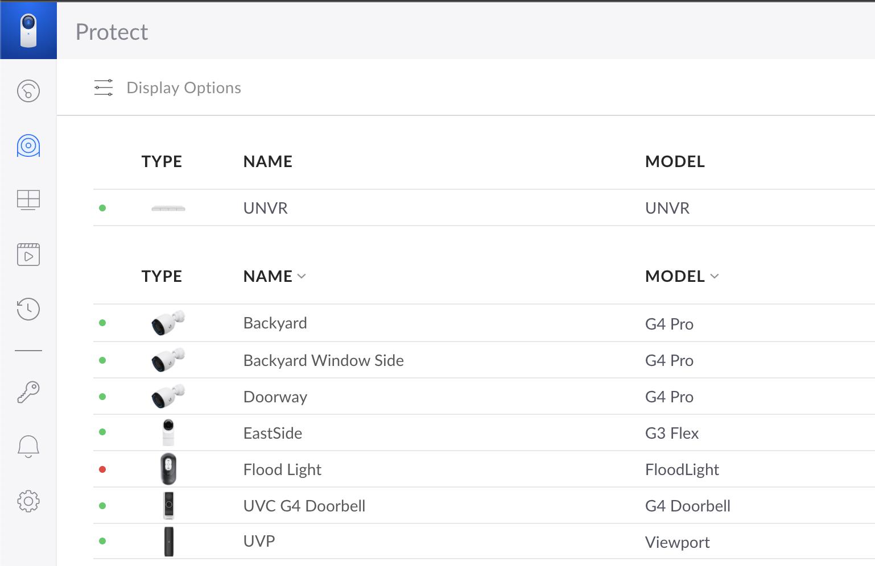This screenshot has width=875, height=566.
Task: Click the MODEL header of UNVR table
Action: (x=675, y=161)
